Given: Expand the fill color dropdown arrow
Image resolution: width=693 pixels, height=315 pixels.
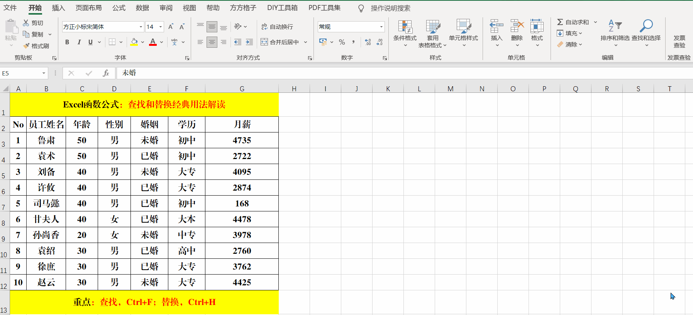Looking at the screenshot, I should click(142, 42).
